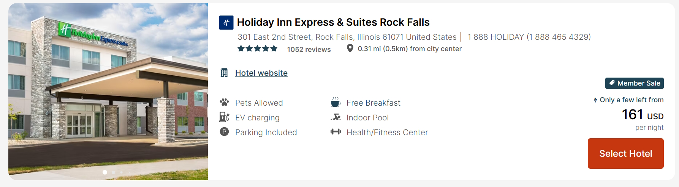The width and height of the screenshot is (679, 187).
Task: Click the lightning bolt icon near price
Action: [x=595, y=100]
